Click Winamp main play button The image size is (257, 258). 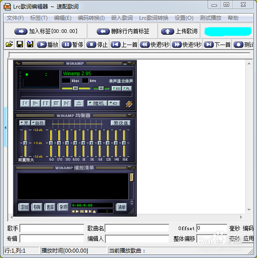(36, 103)
